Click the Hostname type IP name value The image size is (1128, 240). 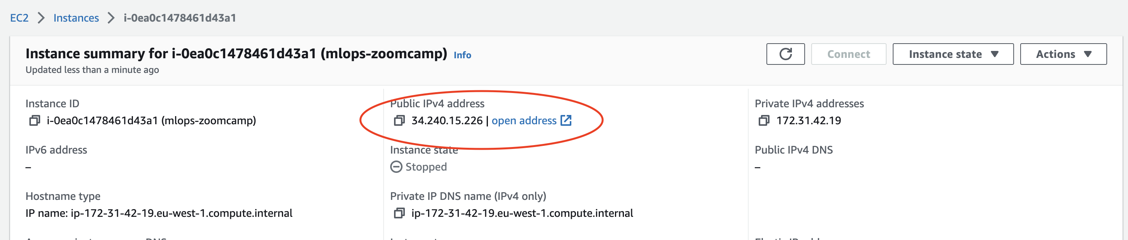point(159,213)
